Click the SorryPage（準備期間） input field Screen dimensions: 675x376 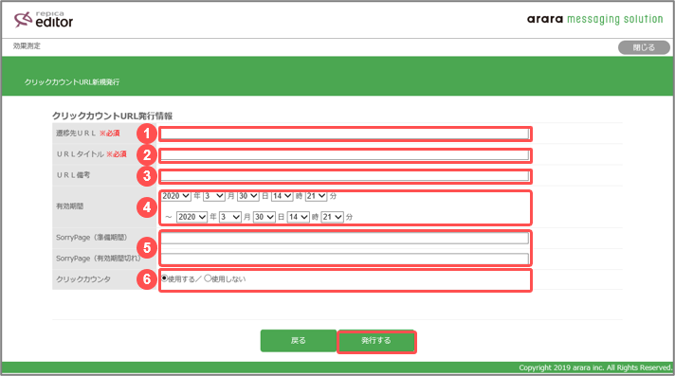345,238
